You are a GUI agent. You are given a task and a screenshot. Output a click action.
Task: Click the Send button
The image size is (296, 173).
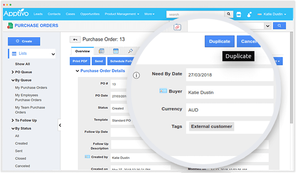tap(99, 61)
